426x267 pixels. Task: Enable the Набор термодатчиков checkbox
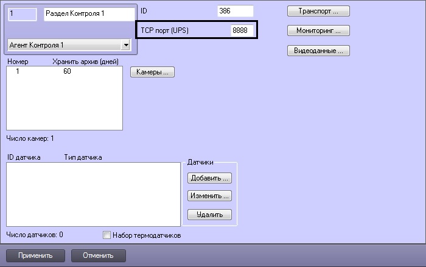pyautogui.click(x=107, y=235)
